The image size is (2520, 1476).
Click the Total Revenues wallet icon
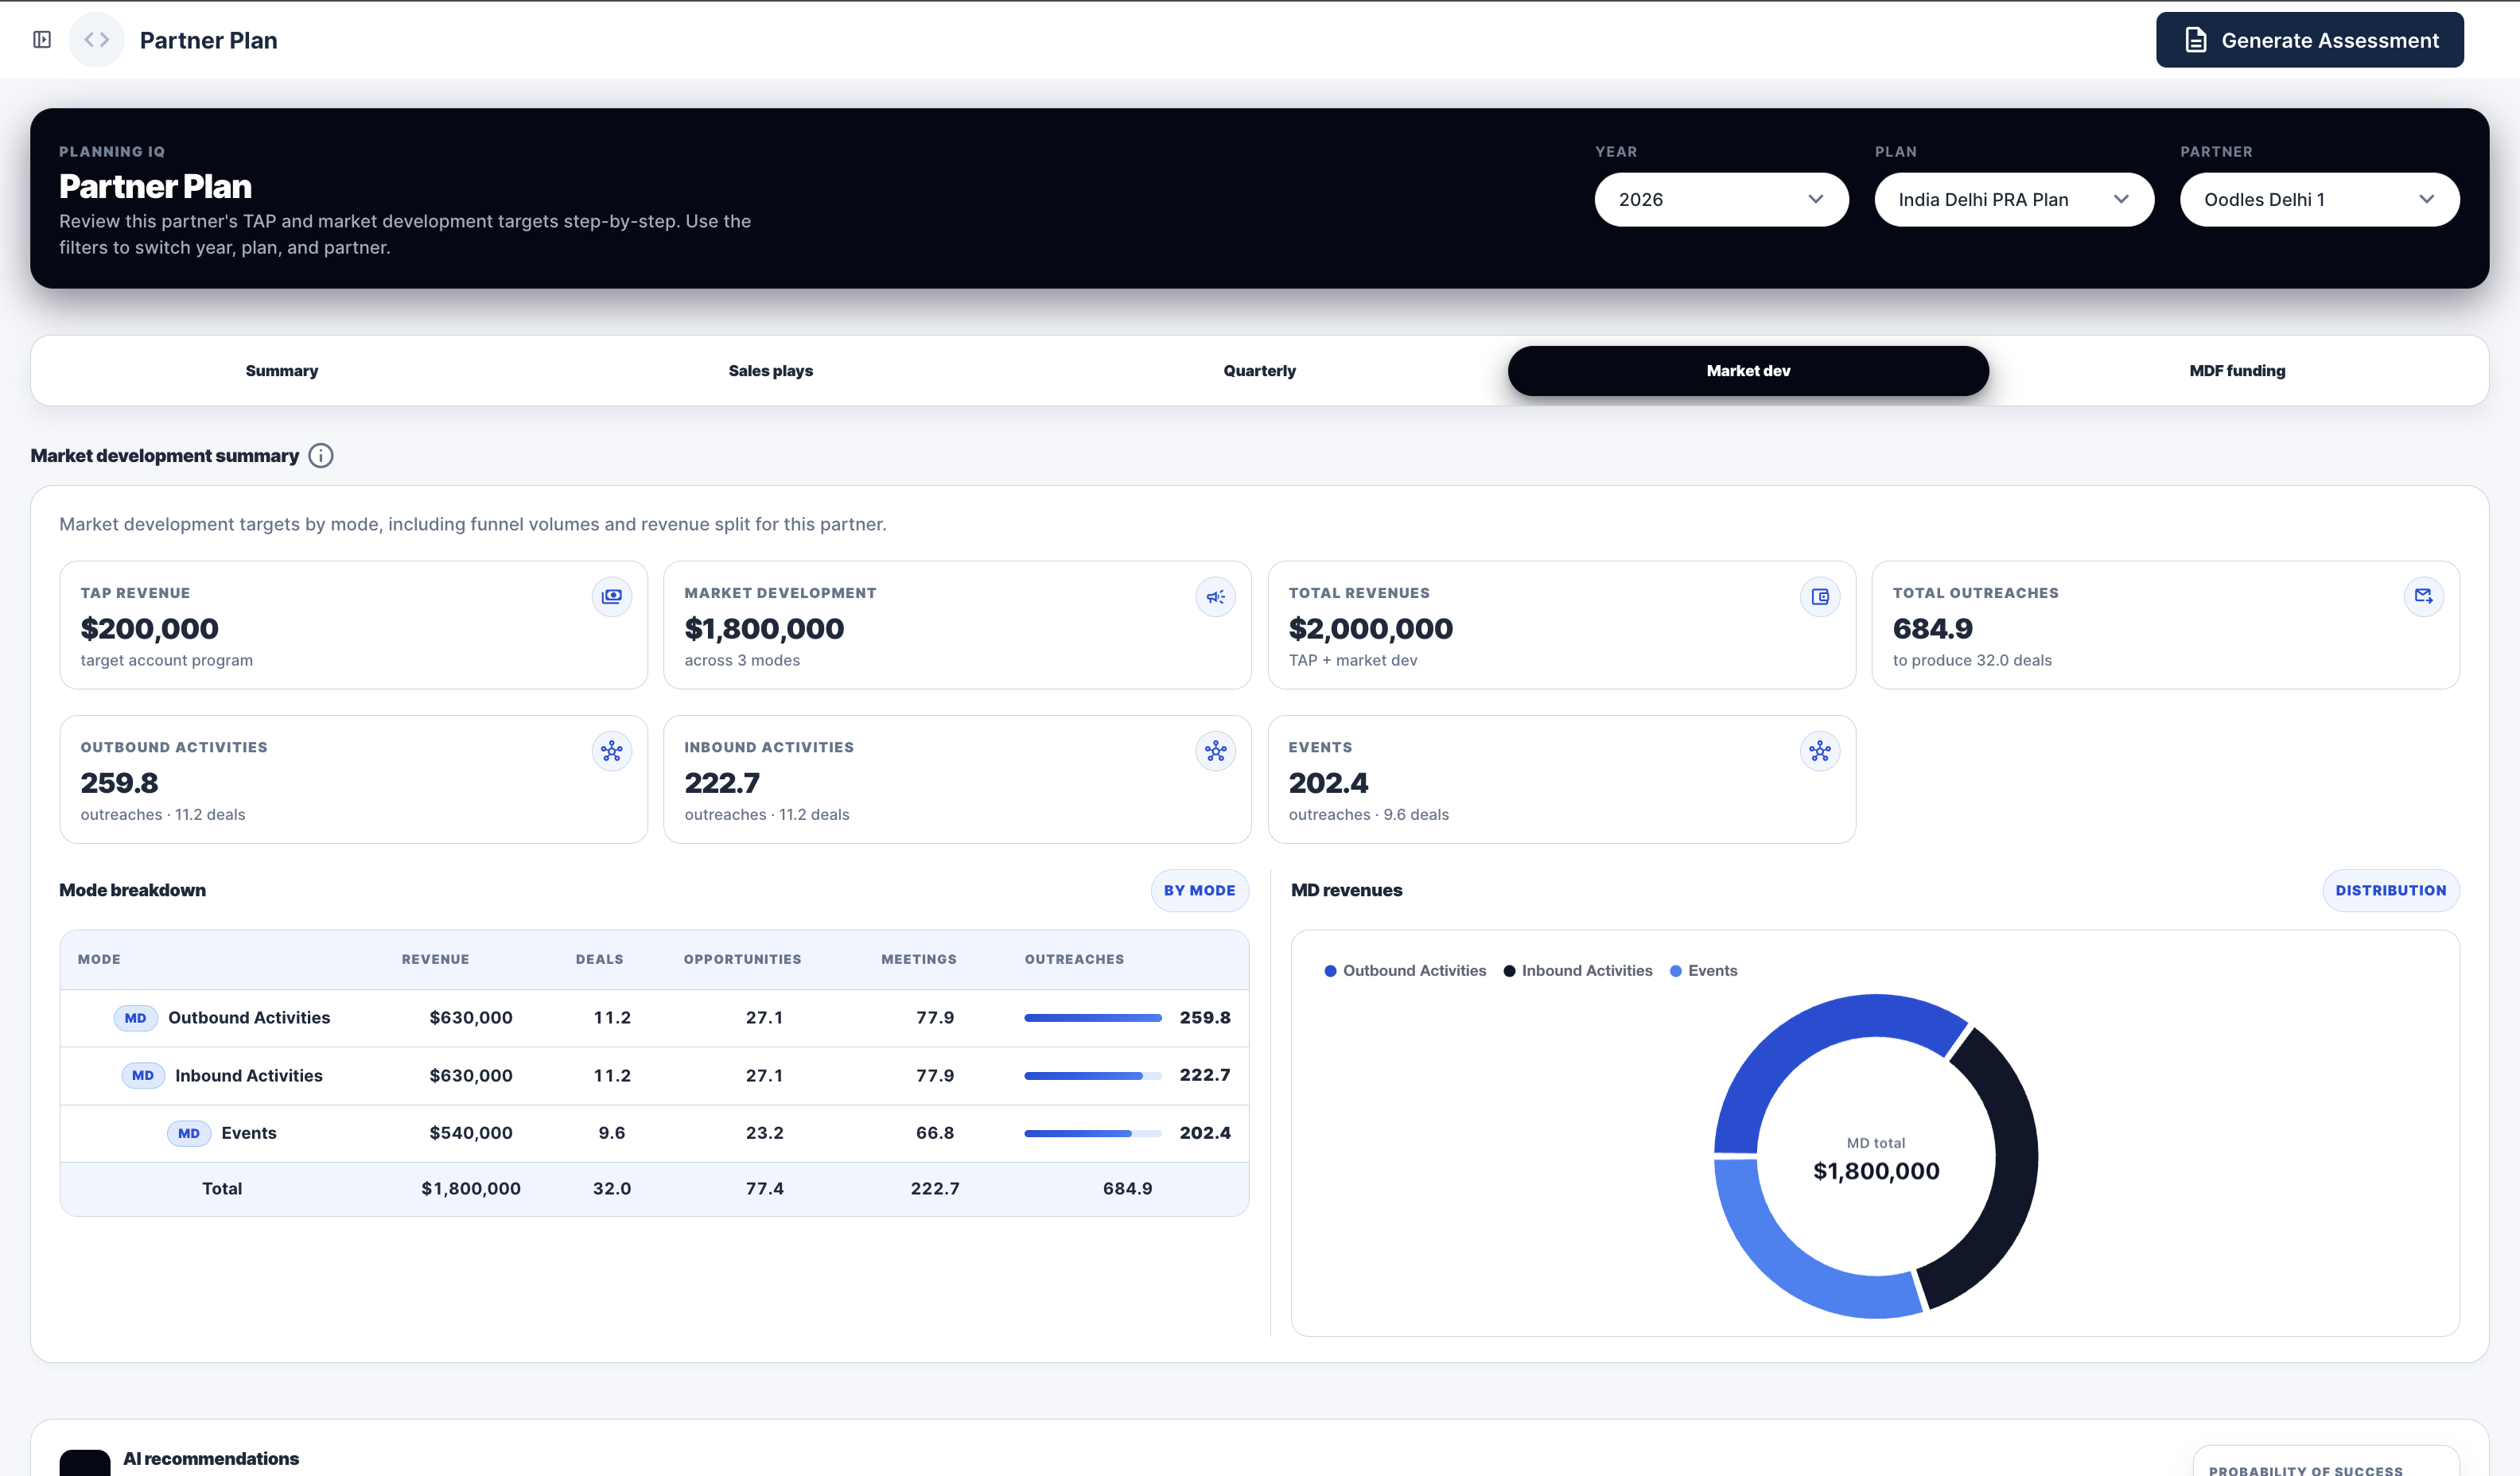(x=1820, y=597)
